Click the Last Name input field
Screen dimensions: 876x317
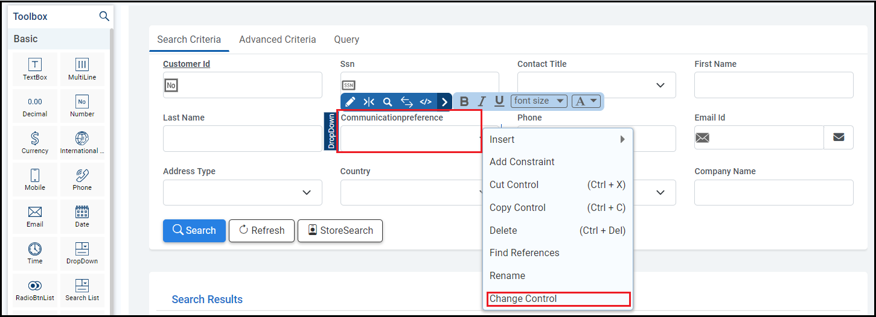[x=243, y=139]
